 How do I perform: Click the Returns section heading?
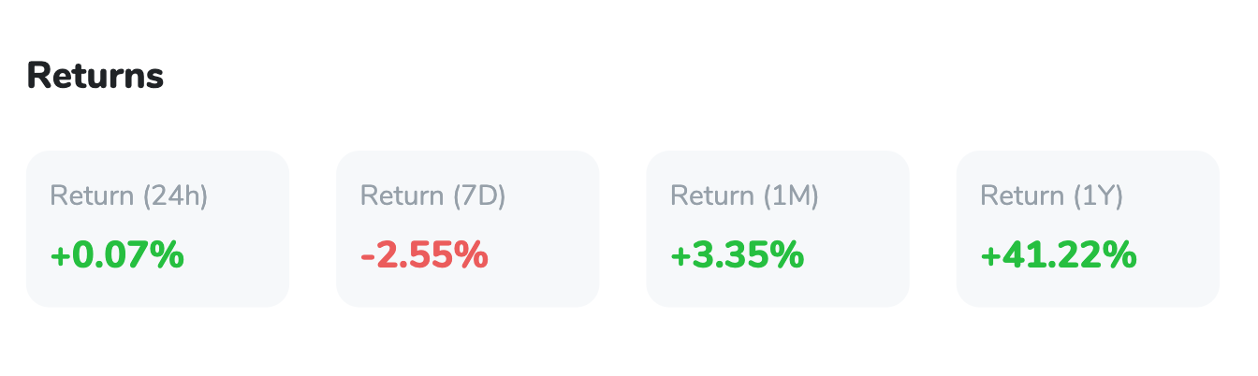(95, 76)
